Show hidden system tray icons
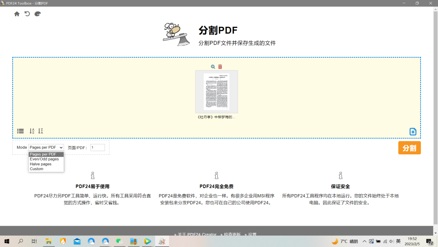This screenshot has height=247, width=438. 364,241
